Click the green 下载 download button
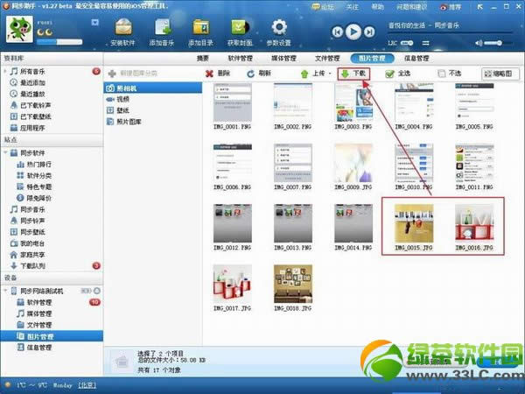Screen dimensions: 525x394 point(353,74)
